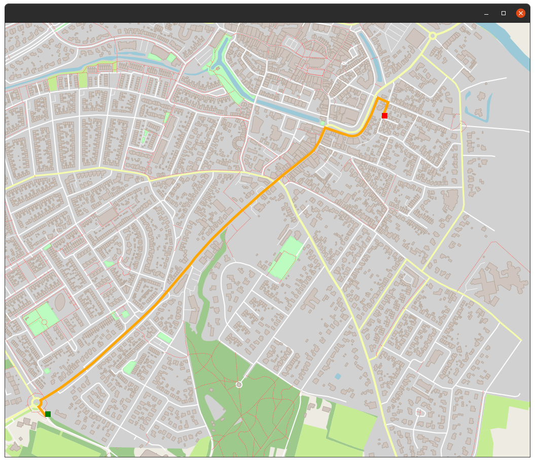Viewport: 535px width, 462px height.
Task: Click the small blue pond south of the center
Action: [x=338, y=376]
